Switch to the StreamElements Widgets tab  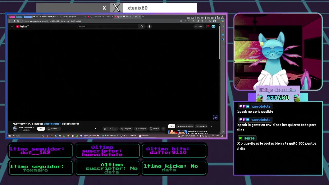point(46,17)
